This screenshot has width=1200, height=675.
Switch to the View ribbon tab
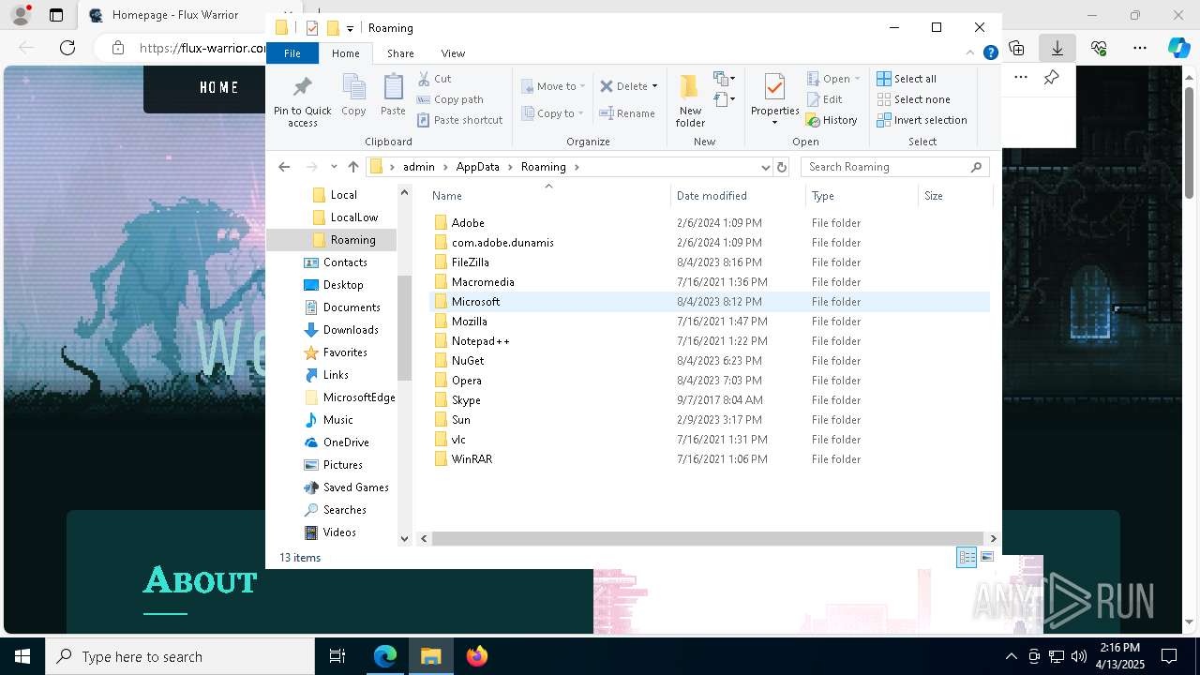pos(453,53)
